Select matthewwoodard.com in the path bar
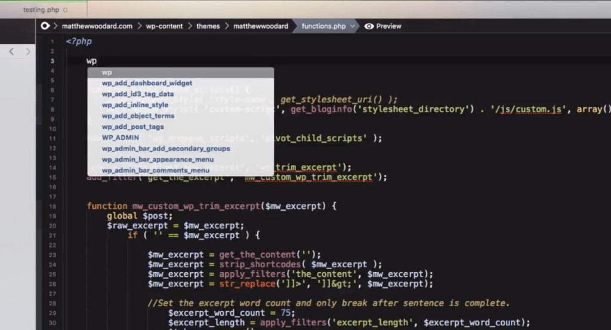This screenshot has width=611, height=330. pos(97,26)
